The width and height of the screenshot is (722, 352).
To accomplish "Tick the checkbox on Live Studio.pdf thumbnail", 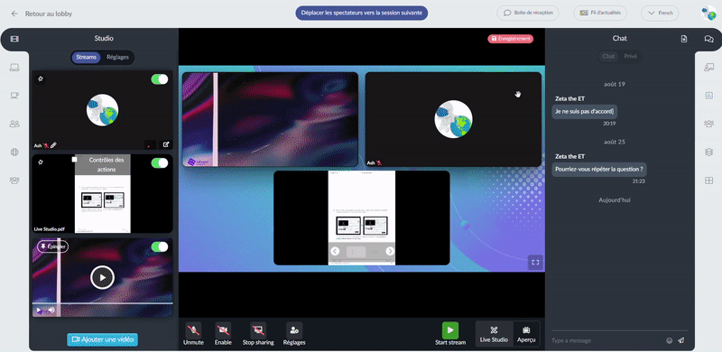I will (x=74, y=160).
